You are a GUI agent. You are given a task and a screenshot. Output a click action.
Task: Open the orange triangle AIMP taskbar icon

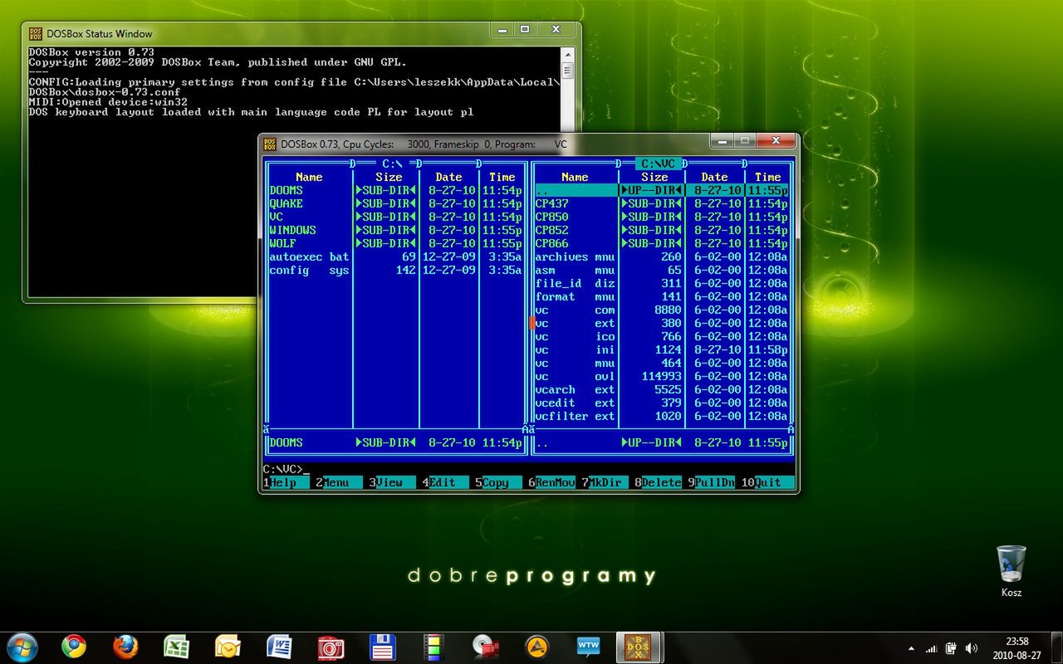(536, 647)
